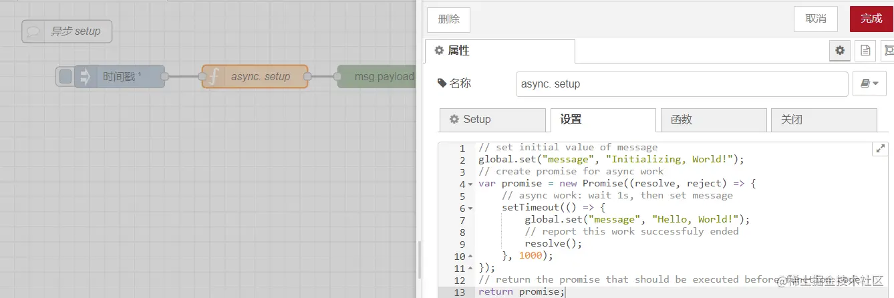Select the 异步 setup comment node
Screen dimensions: 894x298
coord(67,31)
